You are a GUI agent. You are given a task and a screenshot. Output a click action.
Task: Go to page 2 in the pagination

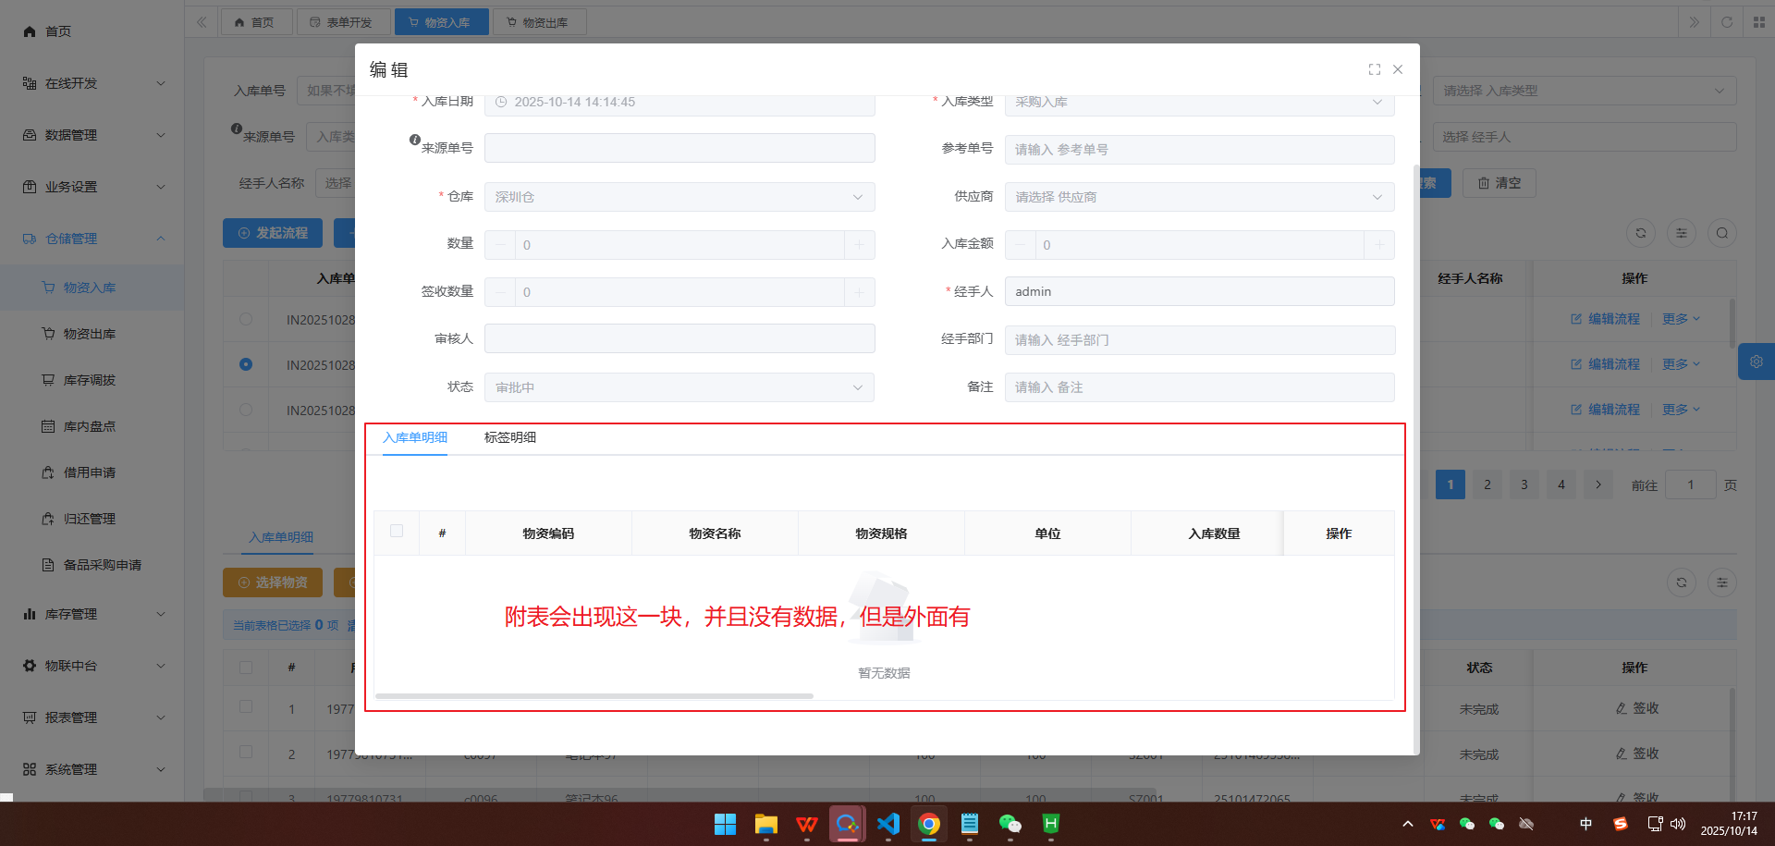click(x=1487, y=484)
